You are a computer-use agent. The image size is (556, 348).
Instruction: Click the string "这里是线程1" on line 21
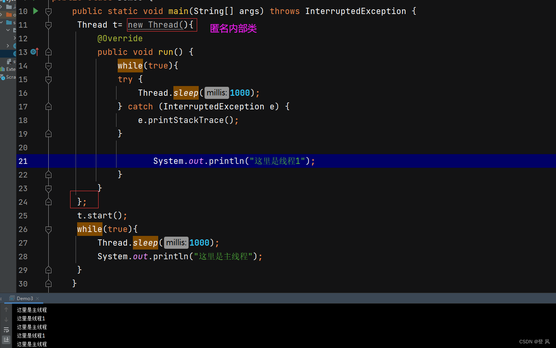pos(277,161)
